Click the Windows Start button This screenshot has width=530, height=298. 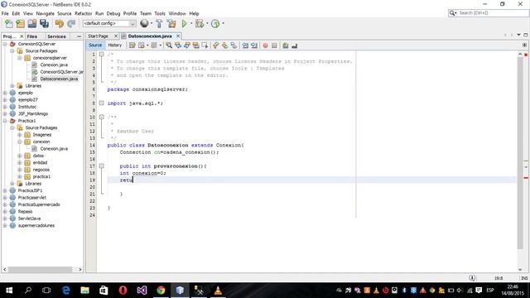click(9, 291)
